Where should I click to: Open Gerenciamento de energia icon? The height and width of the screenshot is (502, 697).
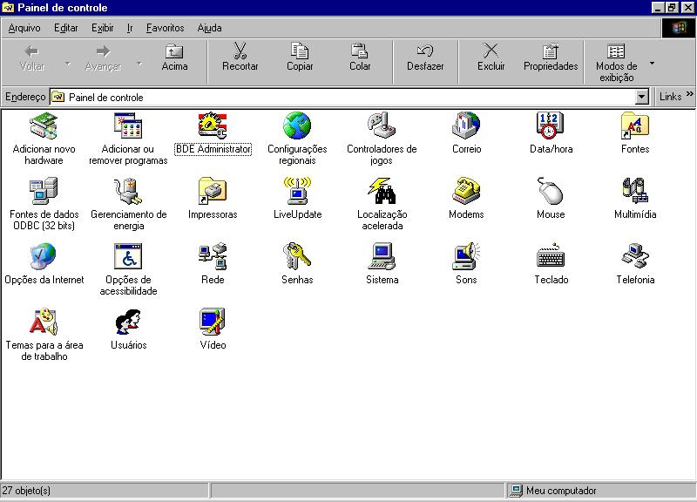tap(128, 191)
